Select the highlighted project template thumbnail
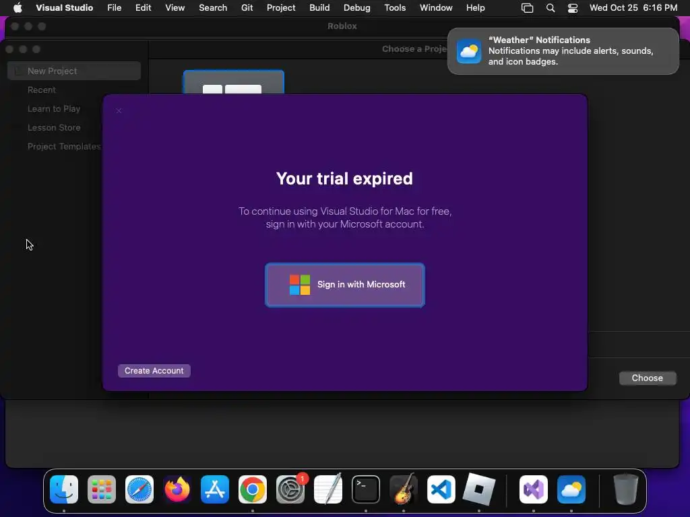Viewport: 690px width, 517px height. (x=234, y=82)
